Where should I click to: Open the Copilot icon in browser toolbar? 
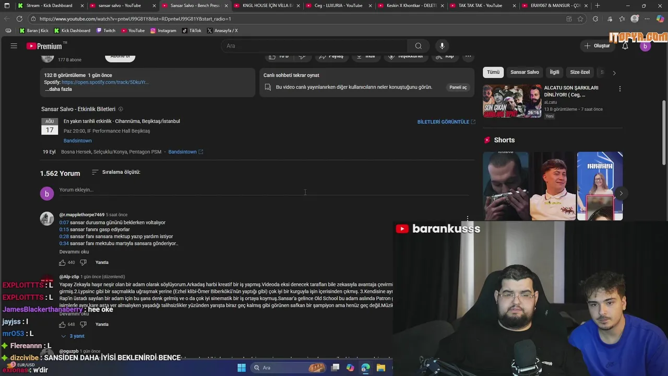point(660,19)
